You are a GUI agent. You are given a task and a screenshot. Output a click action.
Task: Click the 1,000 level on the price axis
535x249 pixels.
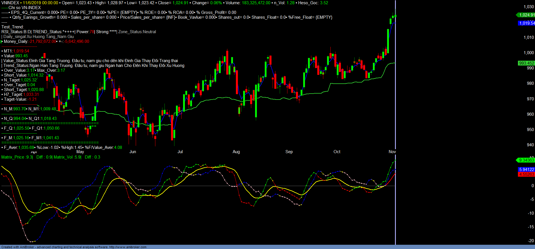[x=529, y=53]
